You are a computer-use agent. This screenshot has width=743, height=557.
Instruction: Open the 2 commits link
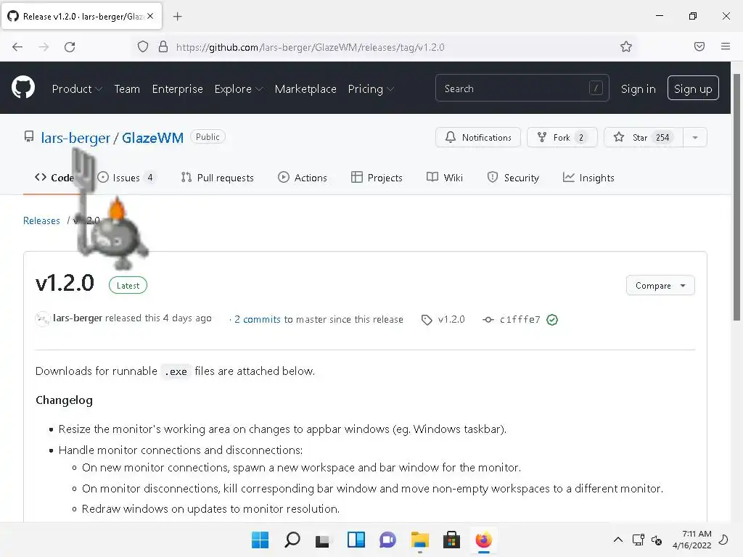[x=258, y=319]
